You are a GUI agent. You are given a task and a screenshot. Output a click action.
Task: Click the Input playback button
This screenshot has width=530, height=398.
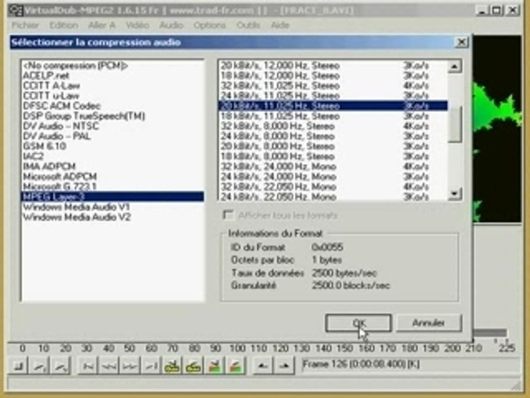coord(40,366)
